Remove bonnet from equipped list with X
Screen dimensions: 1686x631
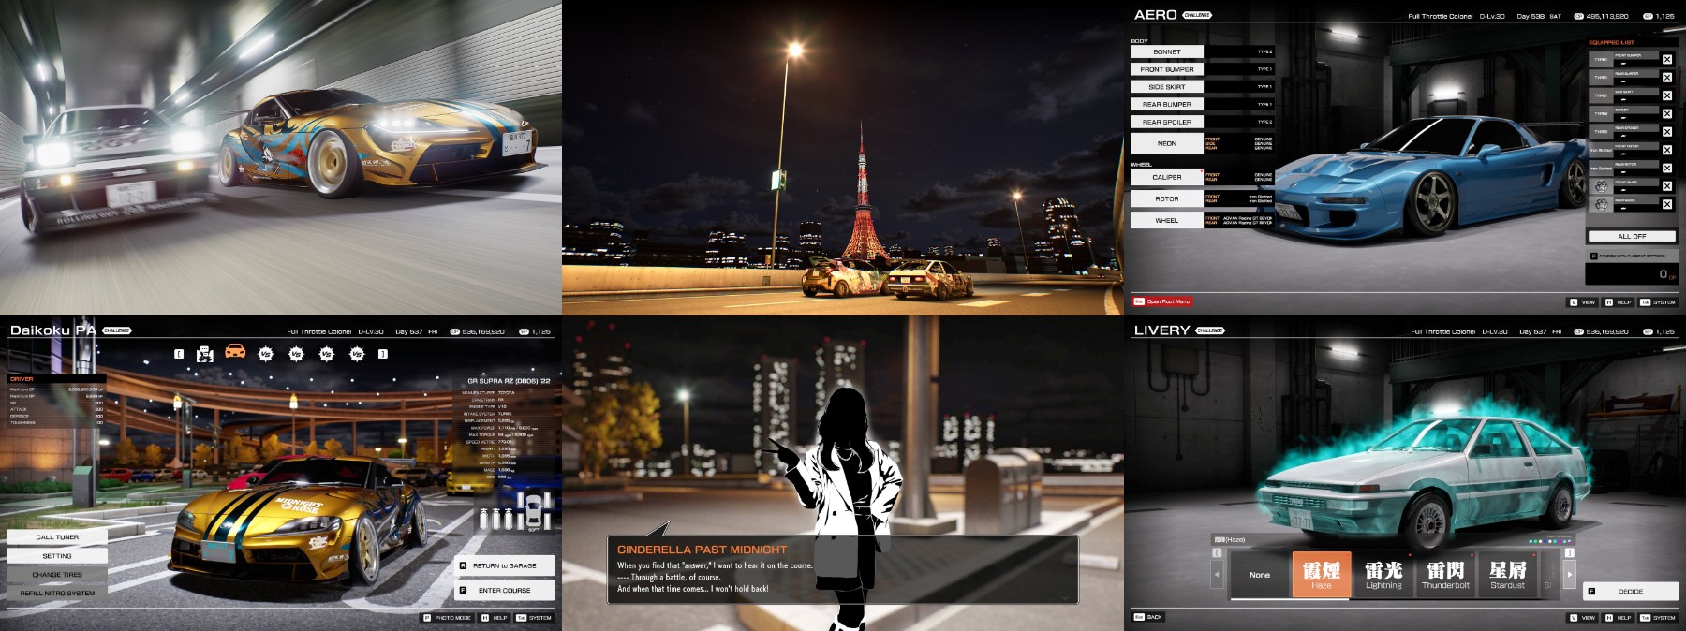coord(1667,113)
